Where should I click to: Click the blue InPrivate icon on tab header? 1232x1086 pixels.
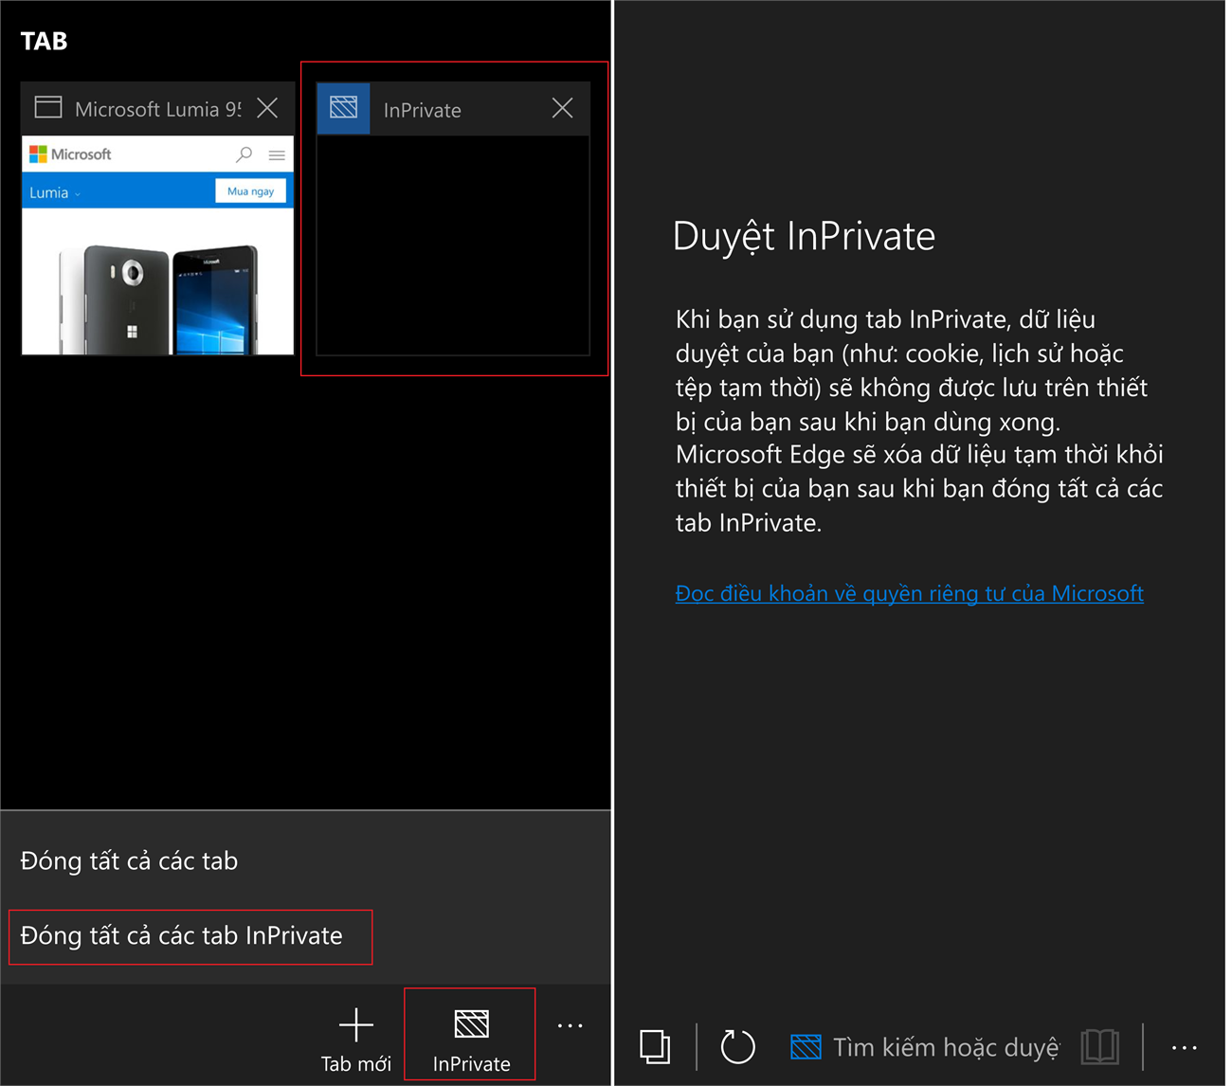[343, 108]
